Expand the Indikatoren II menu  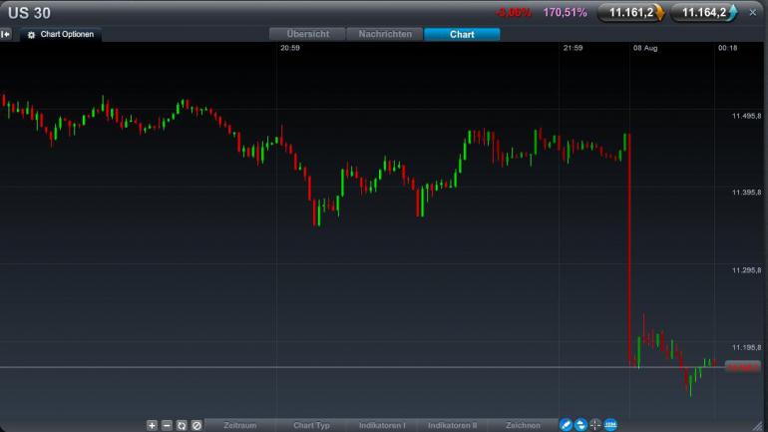[x=452, y=425]
